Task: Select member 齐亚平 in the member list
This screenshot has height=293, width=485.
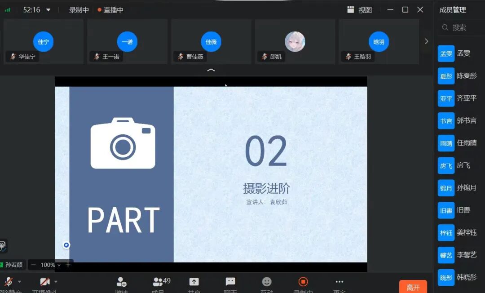Action: click(x=461, y=98)
